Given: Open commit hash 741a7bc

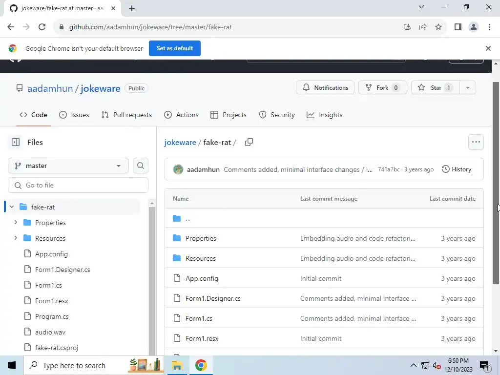Looking at the screenshot, I should click(388, 169).
